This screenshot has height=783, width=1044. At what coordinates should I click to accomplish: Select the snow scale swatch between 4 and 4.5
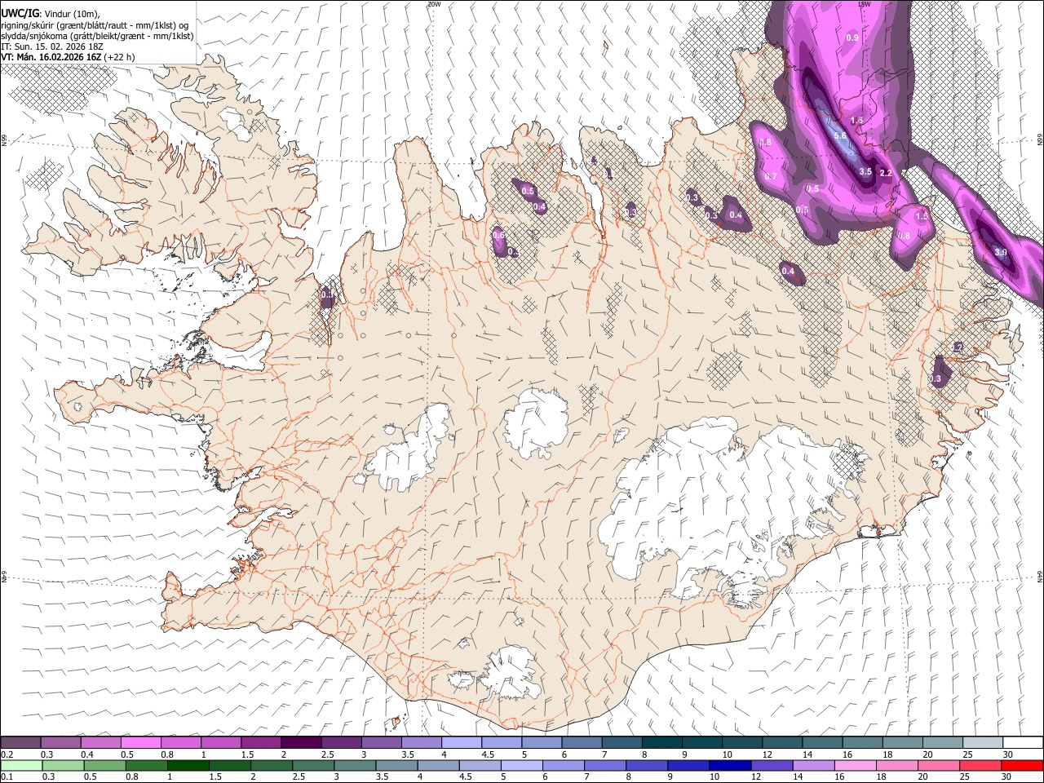(462, 743)
